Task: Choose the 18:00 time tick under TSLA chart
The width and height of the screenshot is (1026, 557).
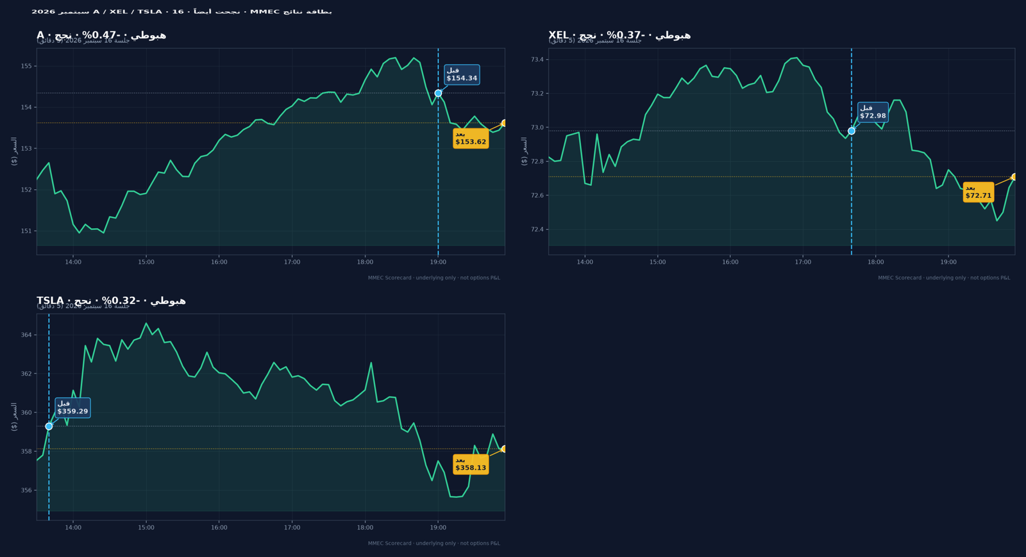Action: pos(365,528)
